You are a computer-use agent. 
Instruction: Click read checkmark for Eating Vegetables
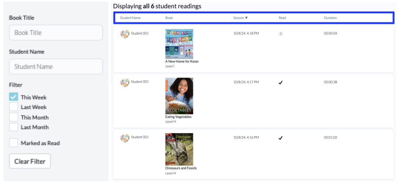281,82
